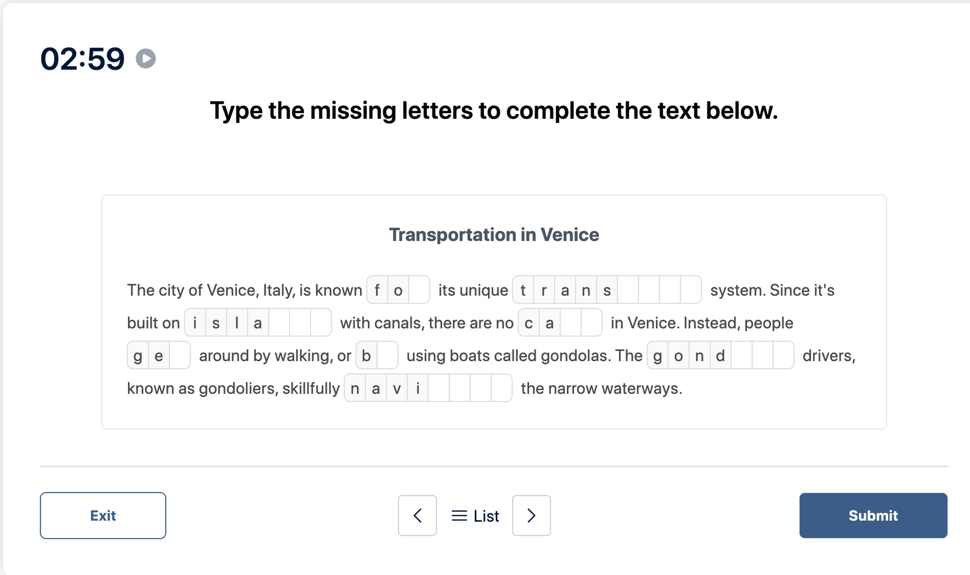The image size is (970, 575).
Task: Click the hamburger lines on the List button
Action: point(458,516)
